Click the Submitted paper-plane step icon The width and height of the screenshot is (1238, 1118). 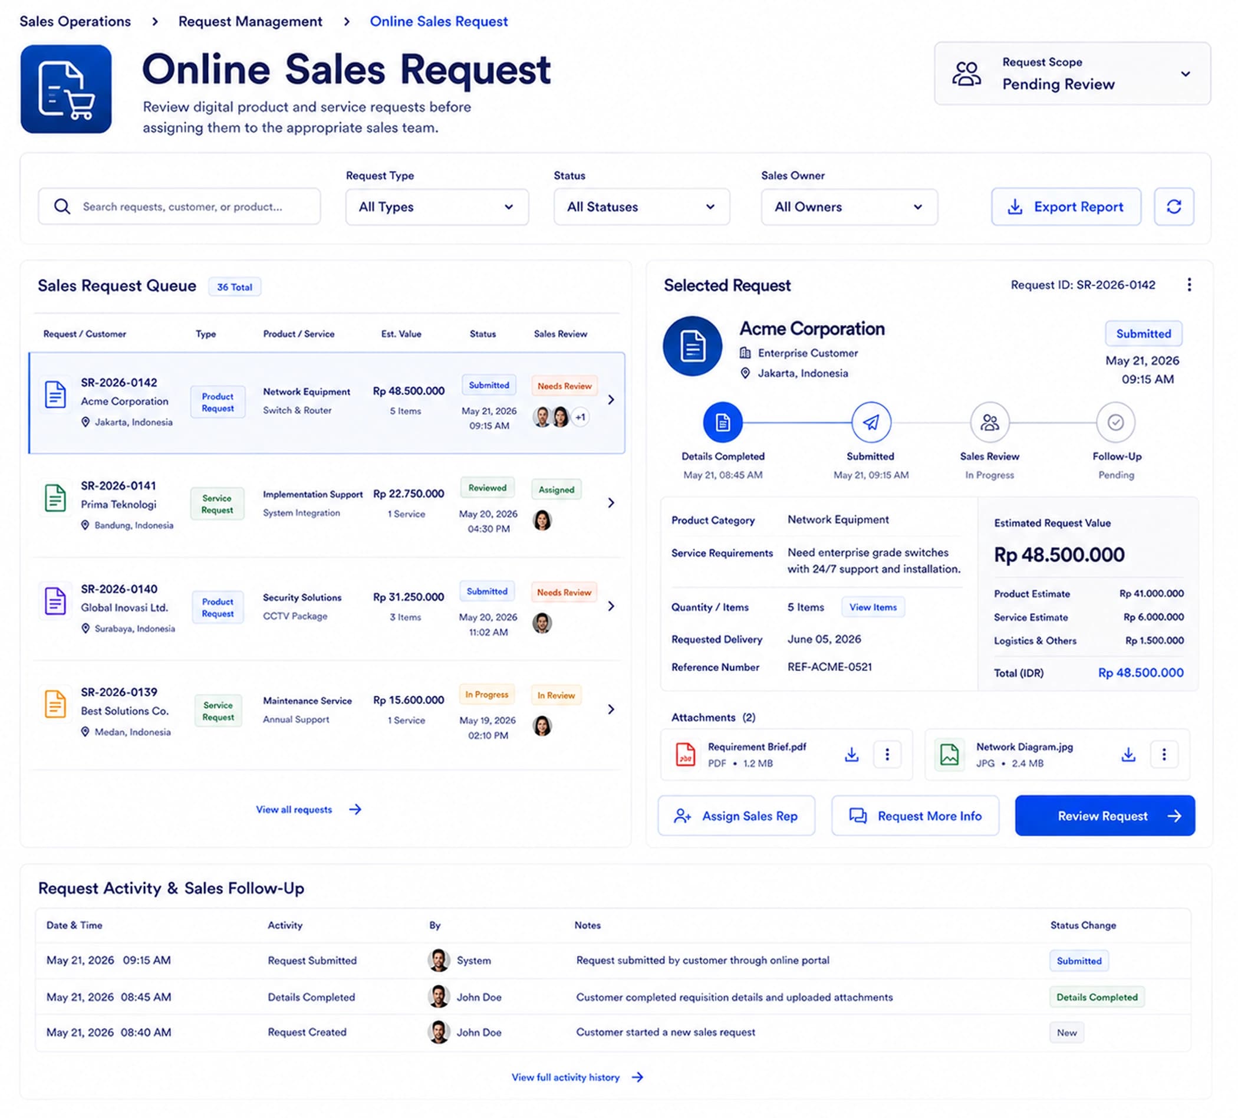tap(871, 422)
